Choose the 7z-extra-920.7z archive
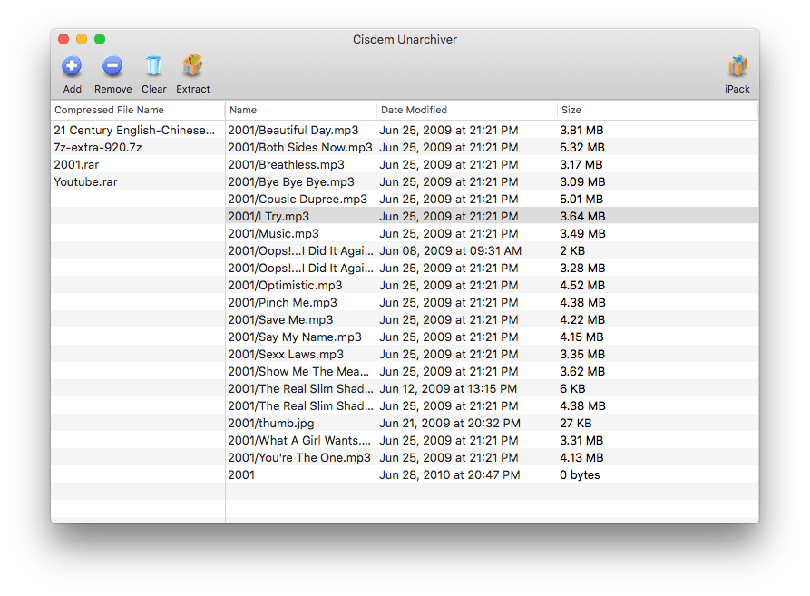The height and width of the screenshot is (596, 810). (x=98, y=147)
